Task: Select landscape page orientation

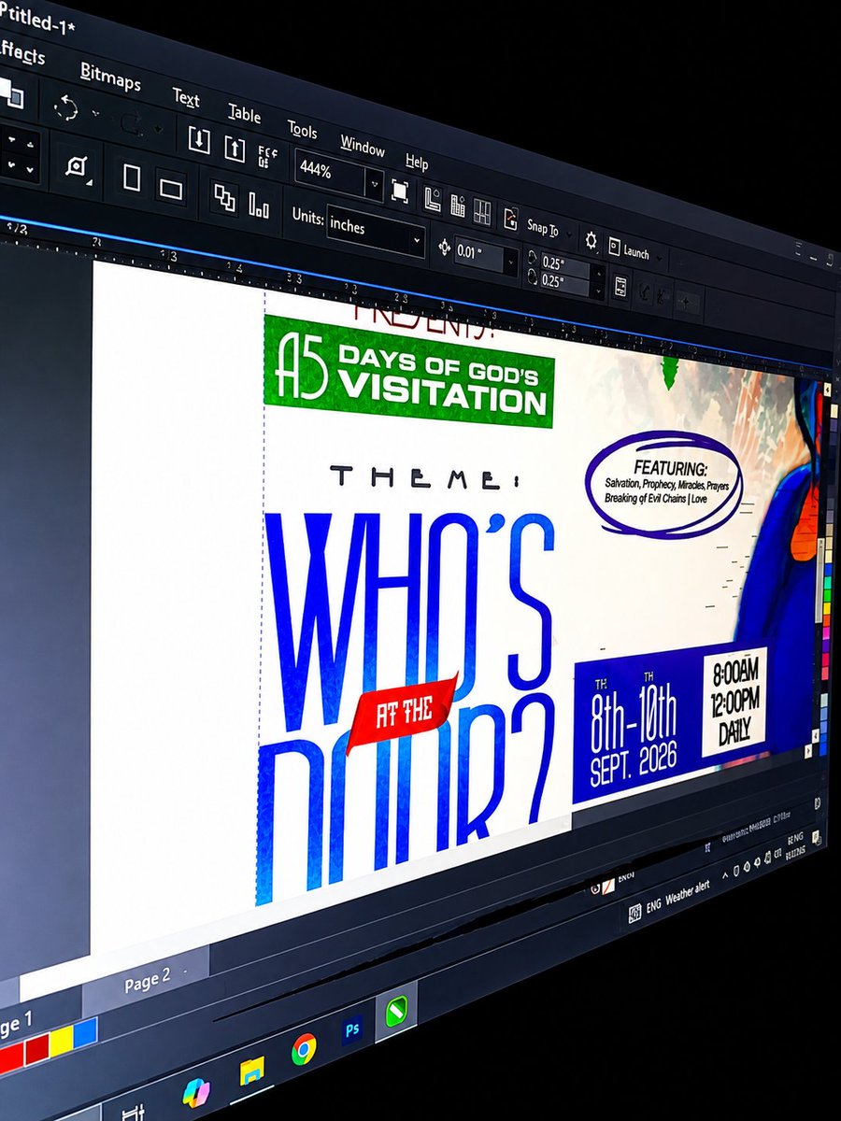Action: (x=171, y=189)
